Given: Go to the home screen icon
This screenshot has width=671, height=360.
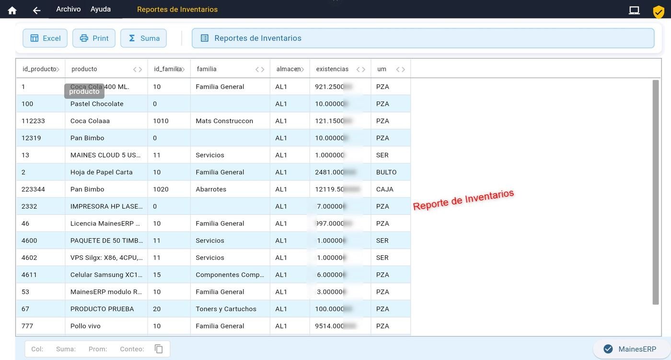Looking at the screenshot, I should click(x=12, y=10).
